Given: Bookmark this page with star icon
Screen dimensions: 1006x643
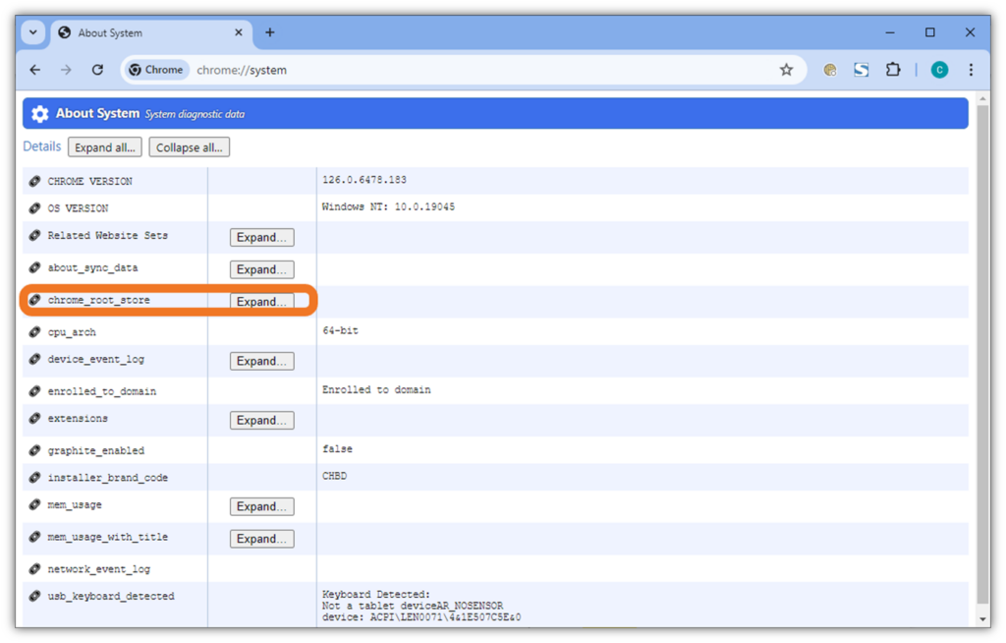Looking at the screenshot, I should point(786,70).
